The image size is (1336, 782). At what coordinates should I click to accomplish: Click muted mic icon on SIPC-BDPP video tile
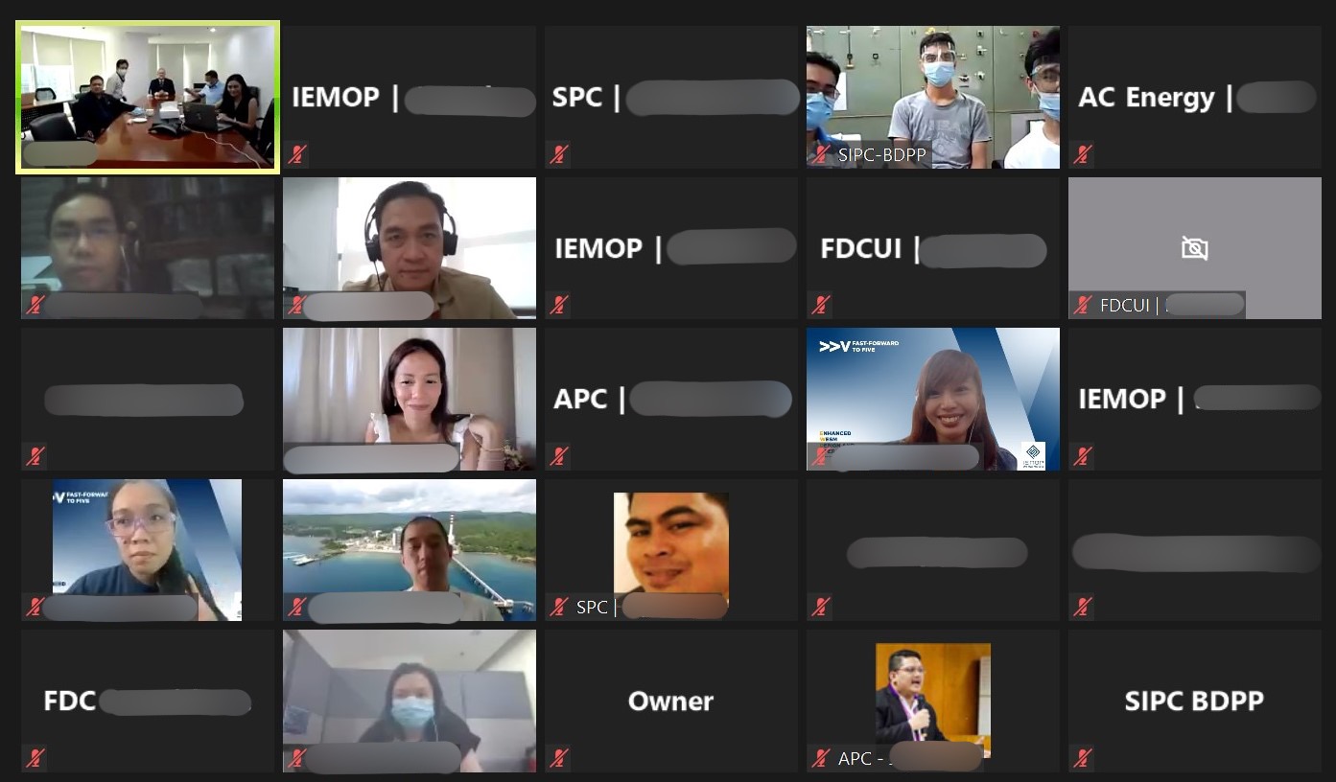821,153
